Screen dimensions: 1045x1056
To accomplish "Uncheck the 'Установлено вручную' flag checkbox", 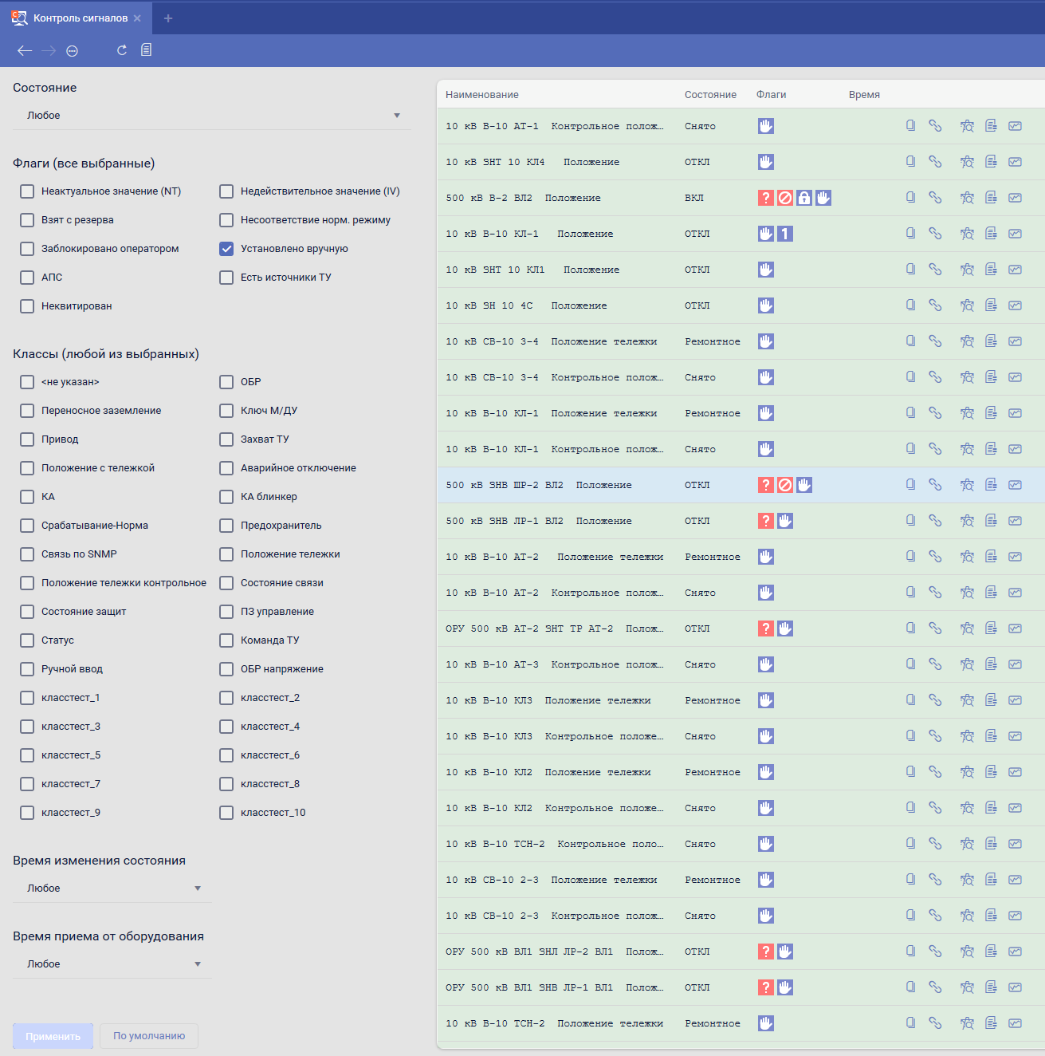I will 227,249.
